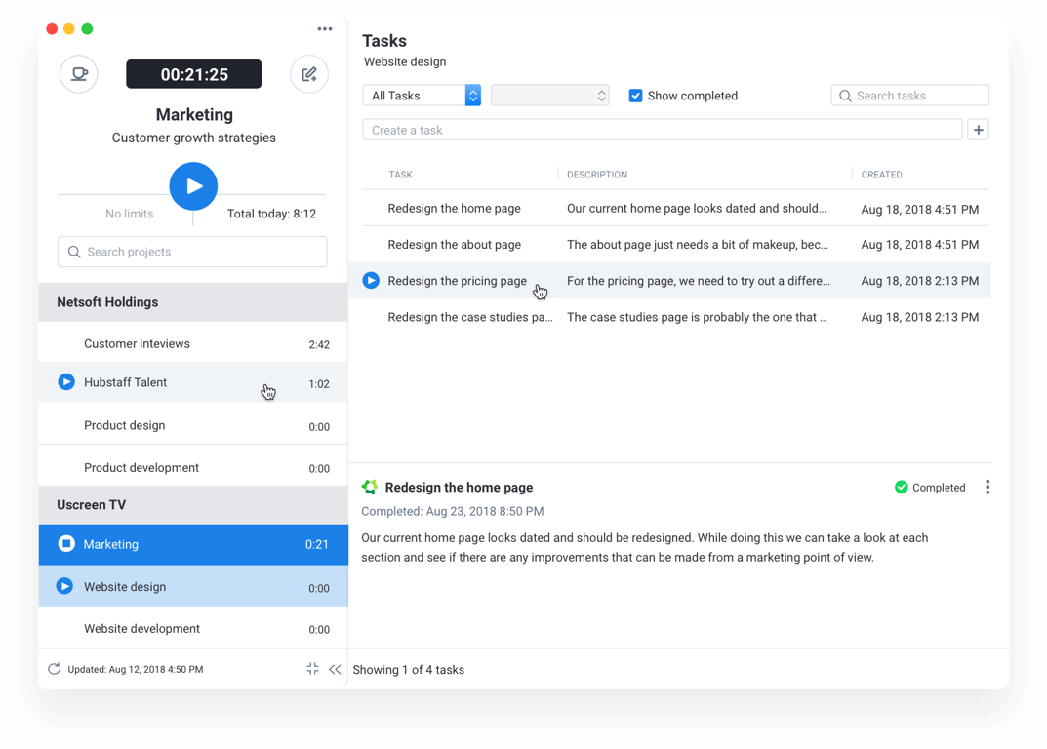Open the second filter dropdown beside All Tasks
The height and width of the screenshot is (749, 1047).
549,96
